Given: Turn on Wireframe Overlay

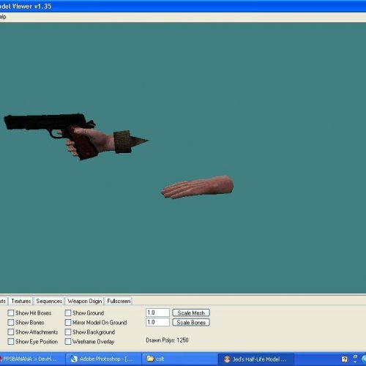Looking at the screenshot, I should pyautogui.click(x=68, y=341).
